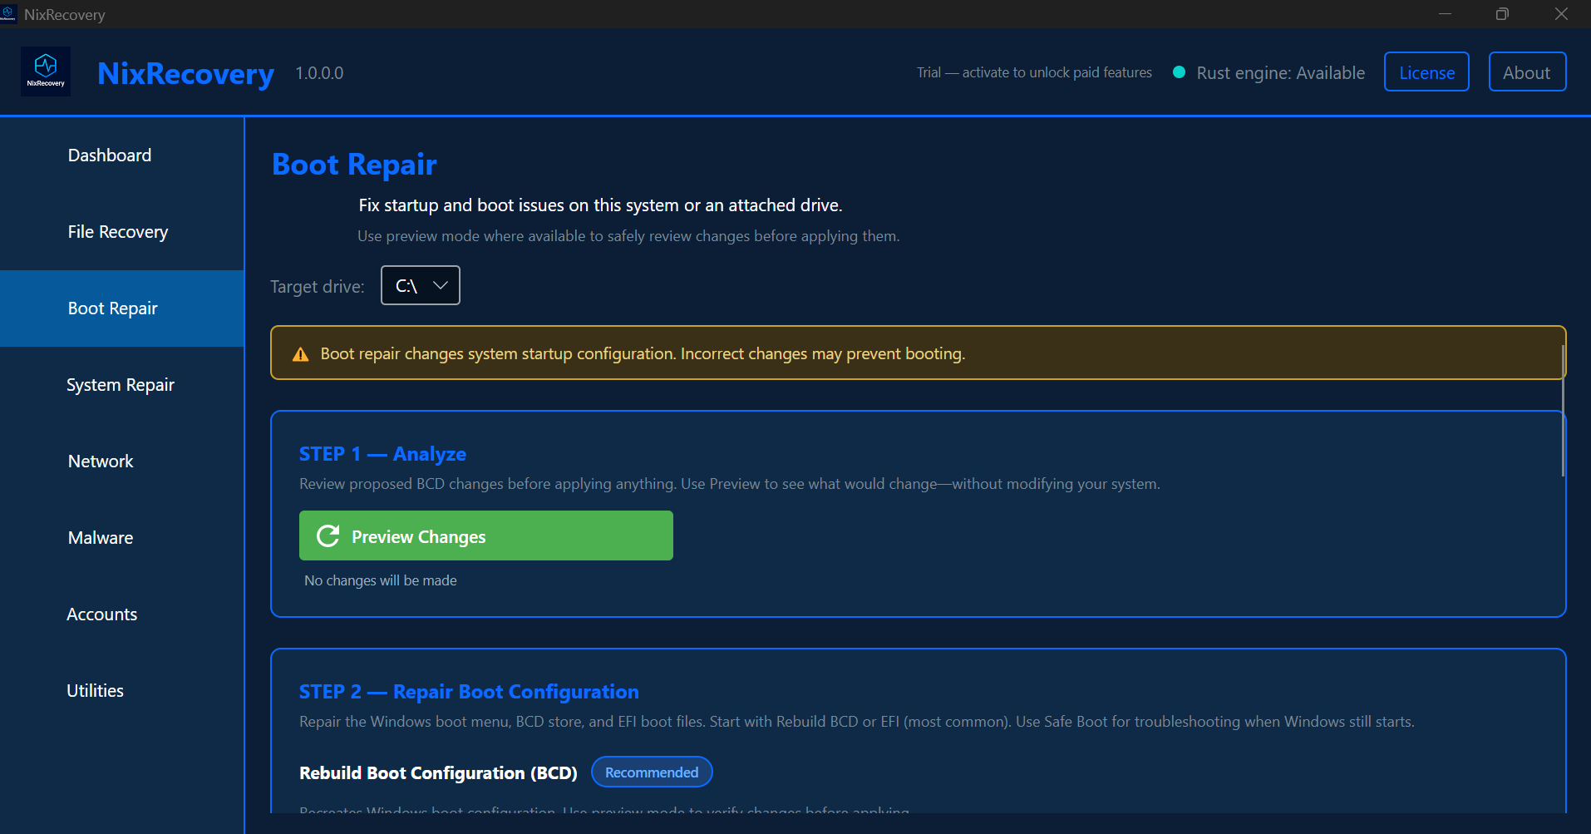Open the Dashboard section
This screenshot has width=1591, height=834.
tap(122, 155)
